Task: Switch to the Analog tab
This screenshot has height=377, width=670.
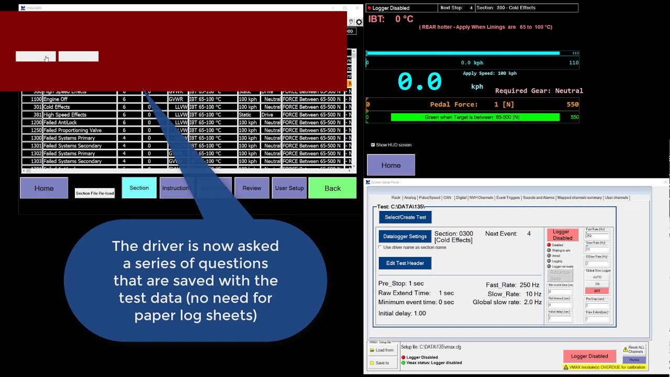Action: pos(410,198)
